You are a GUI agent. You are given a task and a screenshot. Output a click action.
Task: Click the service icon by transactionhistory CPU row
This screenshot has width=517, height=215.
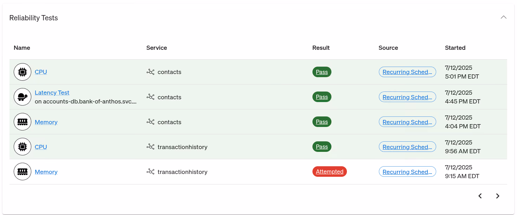tap(150, 147)
